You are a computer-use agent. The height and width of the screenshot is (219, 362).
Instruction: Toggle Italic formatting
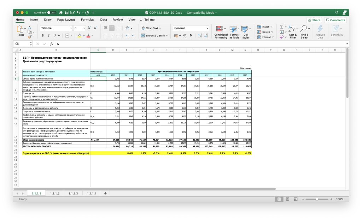pyautogui.click(x=48, y=36)
